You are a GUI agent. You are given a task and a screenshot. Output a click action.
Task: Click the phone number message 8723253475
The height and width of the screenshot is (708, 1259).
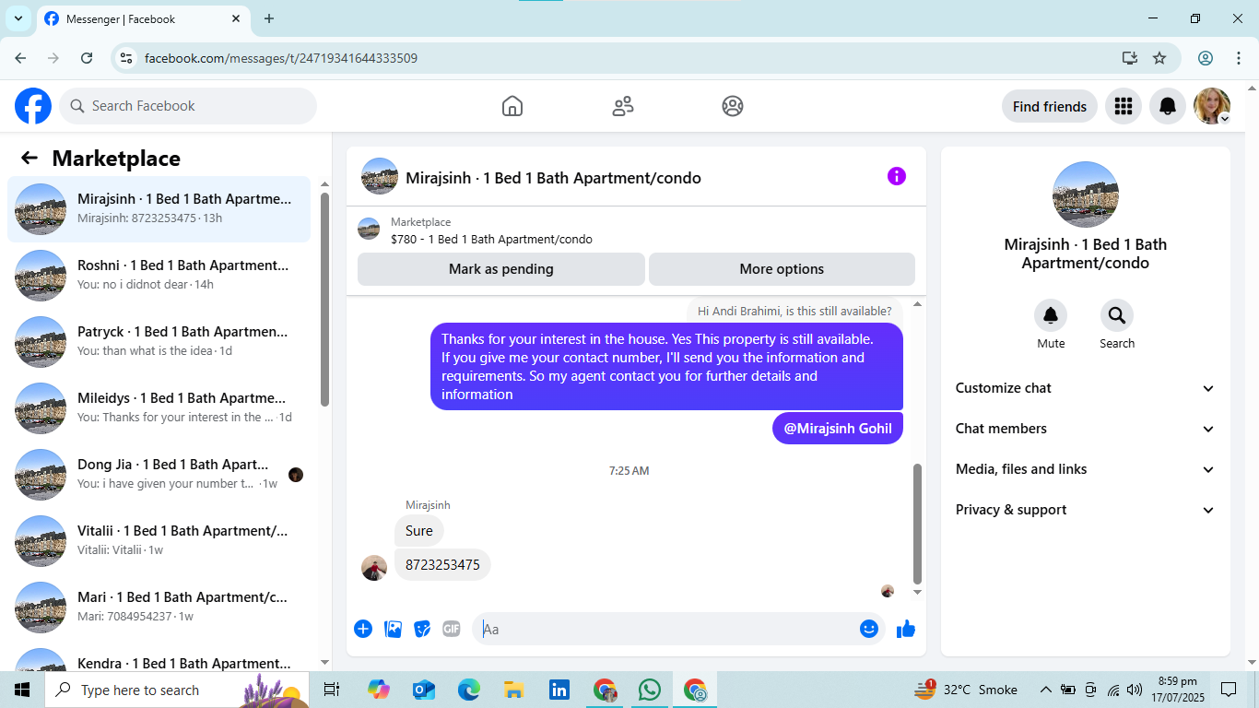(x=442, y=565)
